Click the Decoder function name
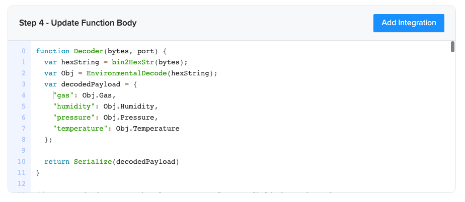Screen dimensions: 465x202 click(x=88, y=51)
